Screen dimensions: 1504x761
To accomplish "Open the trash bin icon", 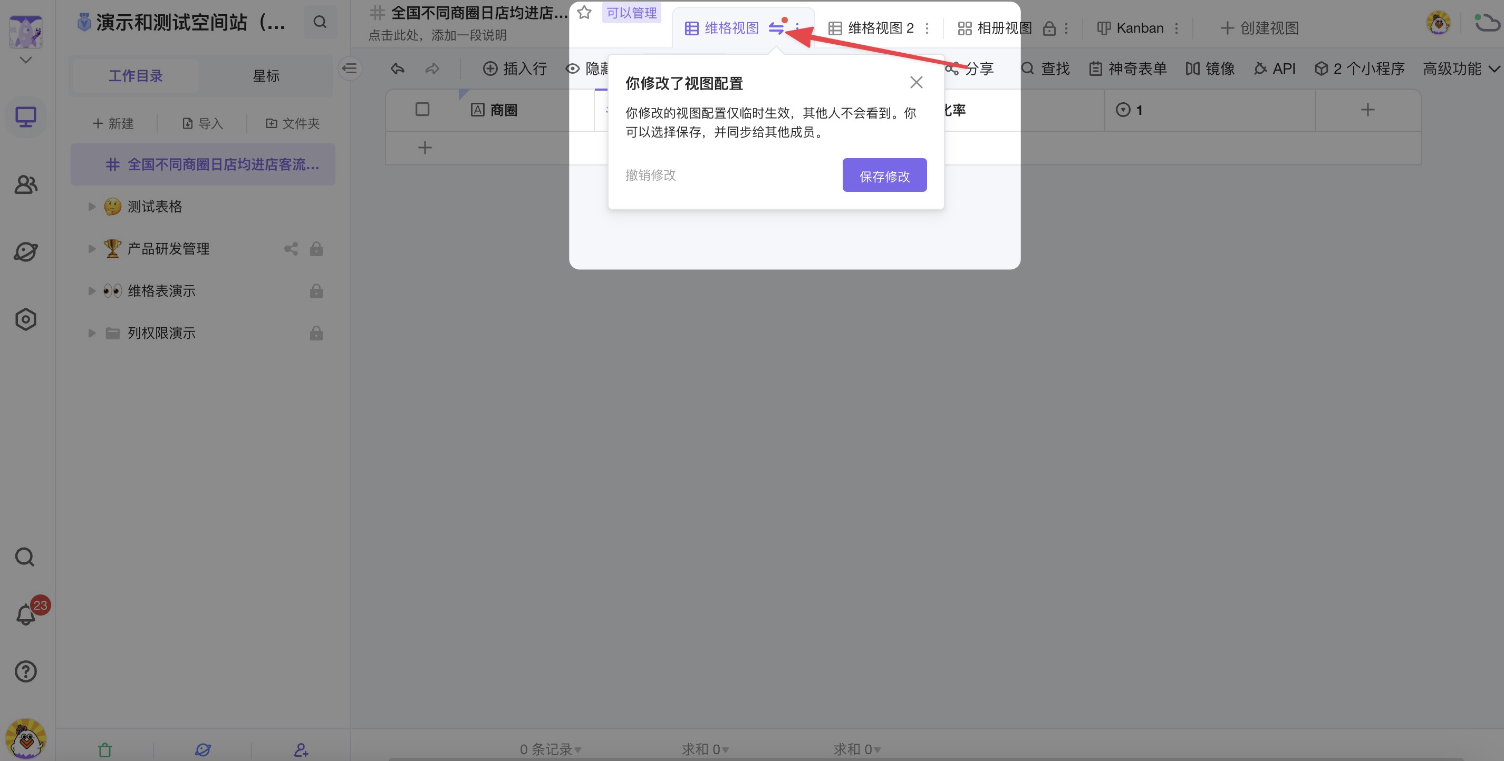I will point(104,749).
